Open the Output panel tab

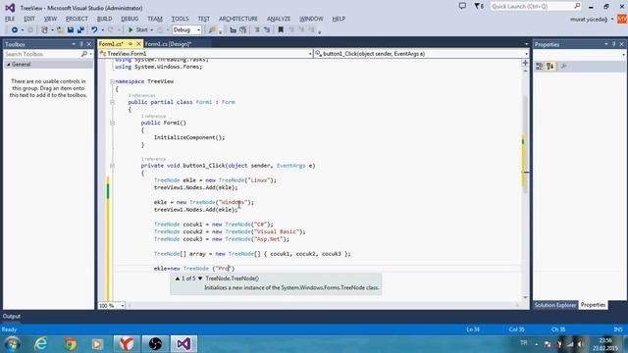11,316
